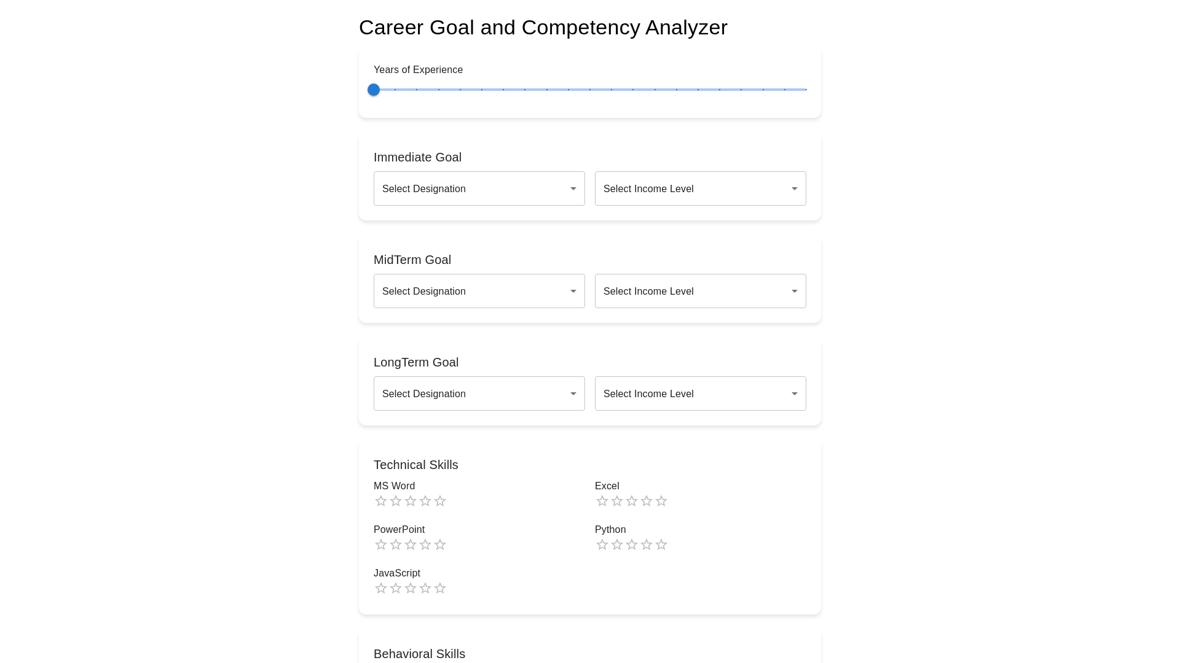
Task: Rate PowerPoint skill four stars
Action: pos(425,545)
